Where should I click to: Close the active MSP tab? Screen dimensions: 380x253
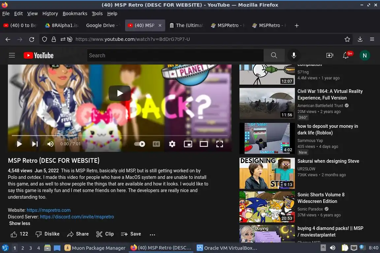click(160, 25)
